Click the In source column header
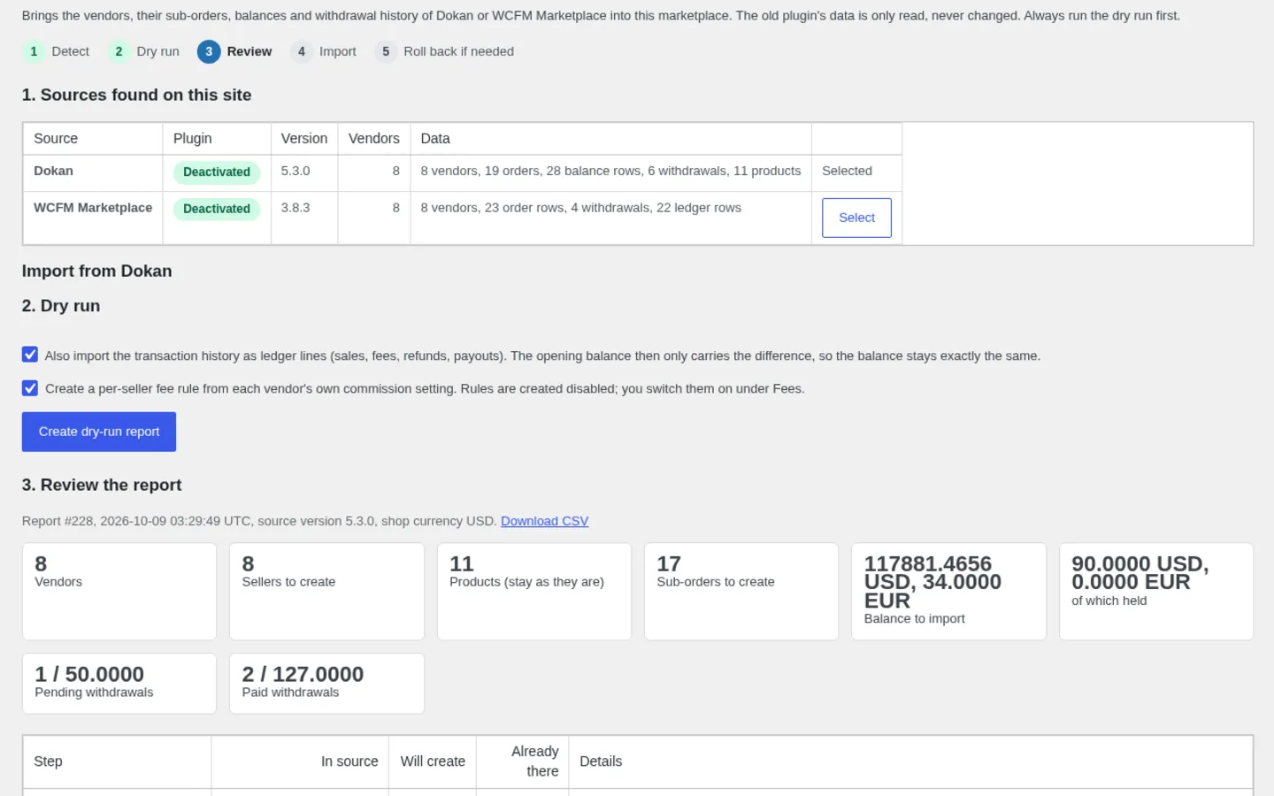 (300, 762)
